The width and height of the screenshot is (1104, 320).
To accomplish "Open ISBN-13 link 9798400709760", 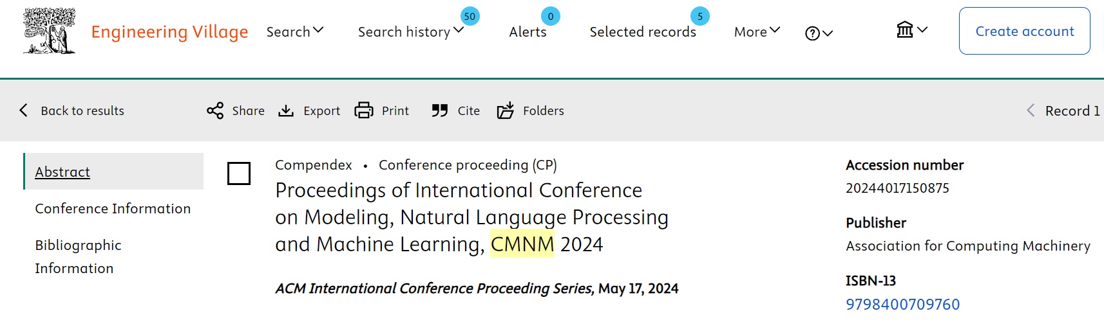I will 902,304.
